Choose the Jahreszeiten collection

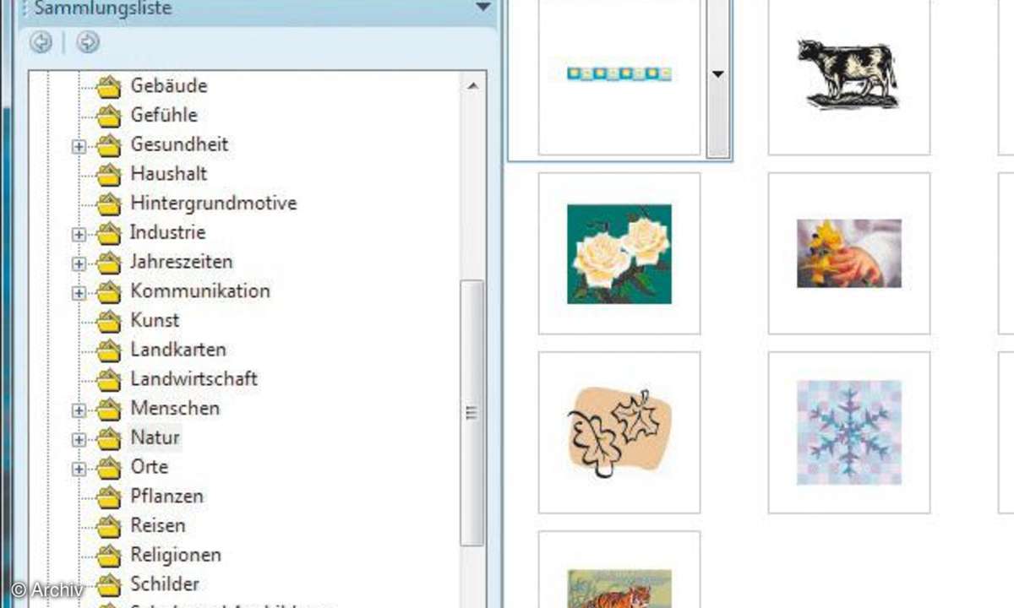point(181,262)
